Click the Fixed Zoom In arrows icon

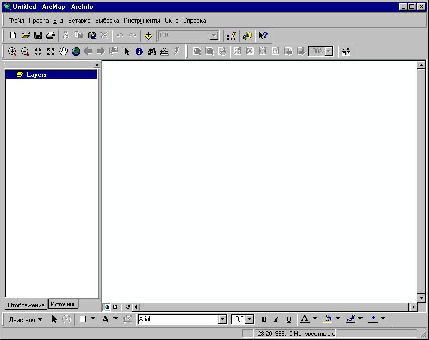tap(38, 51)
